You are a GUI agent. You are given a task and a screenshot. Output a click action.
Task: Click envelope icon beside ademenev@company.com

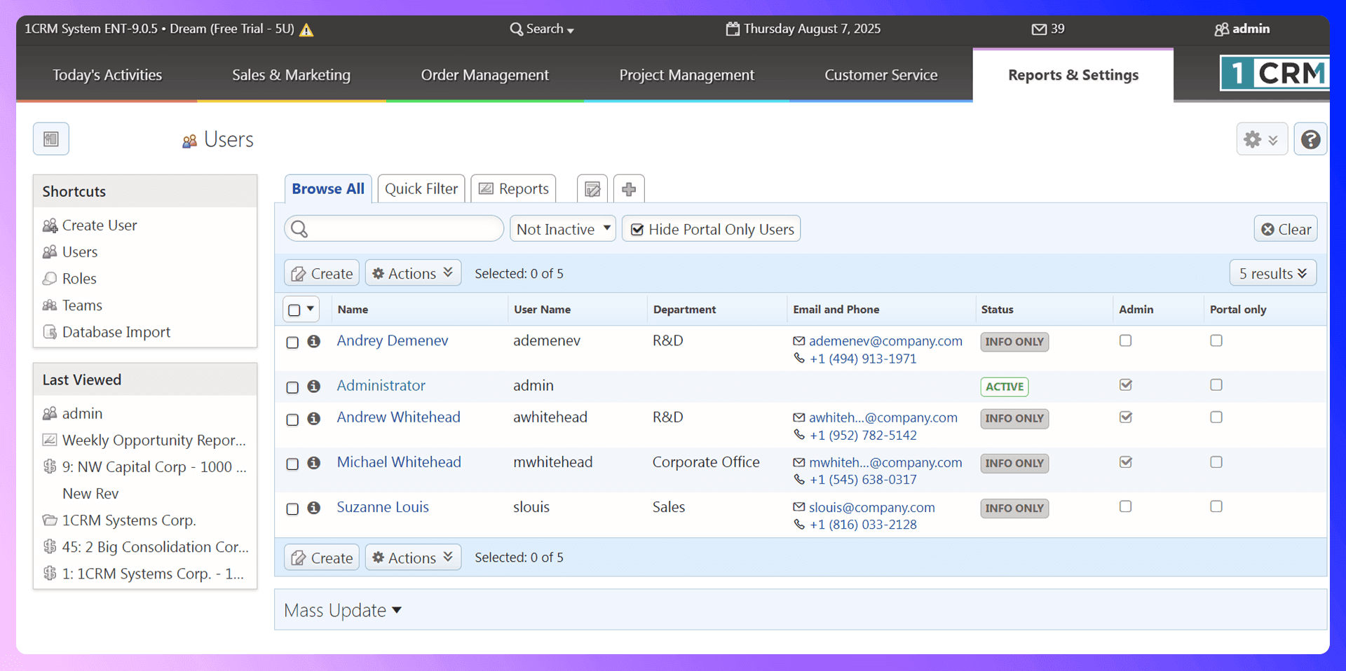coord(798,341)
